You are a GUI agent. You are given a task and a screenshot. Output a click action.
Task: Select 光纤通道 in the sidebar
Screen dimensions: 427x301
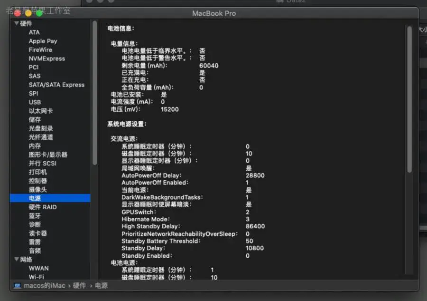pos(41,137)
